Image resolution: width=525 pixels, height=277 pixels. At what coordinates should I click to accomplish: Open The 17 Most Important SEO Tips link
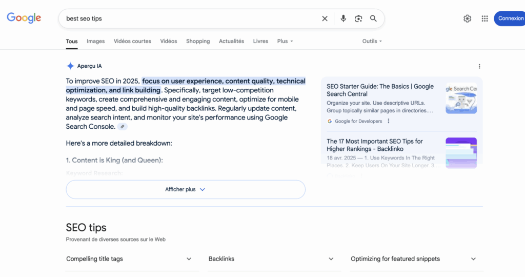pos(375,145)
